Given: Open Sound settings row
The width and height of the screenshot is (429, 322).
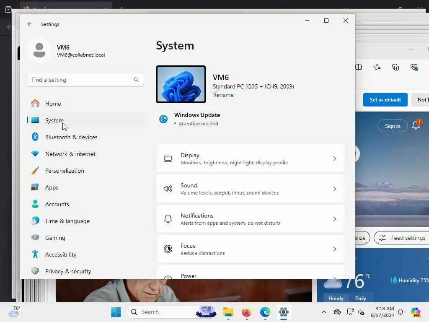Looking at the screenshot, I should (x=251, y=189).
